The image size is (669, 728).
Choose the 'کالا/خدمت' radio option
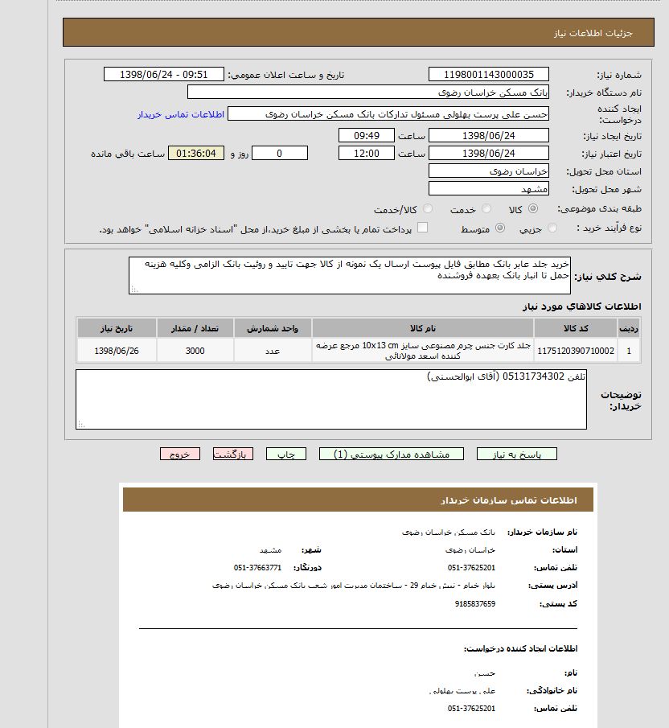click(428, 209)
